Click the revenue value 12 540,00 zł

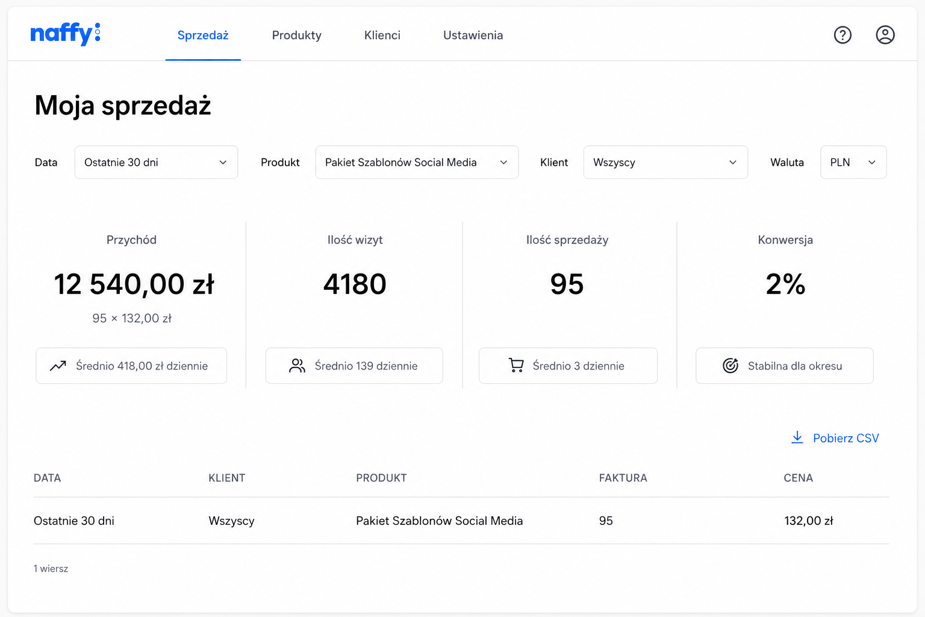[x=134, y=284]
